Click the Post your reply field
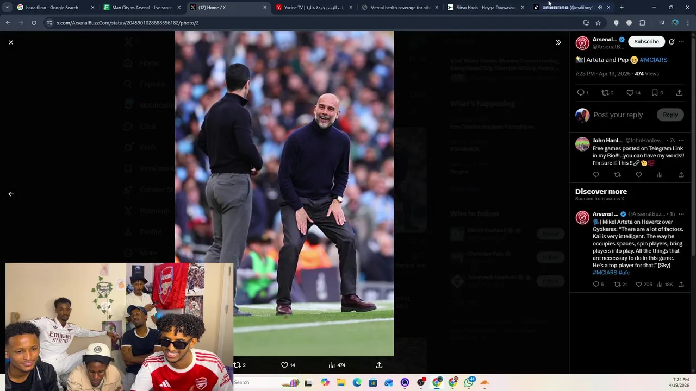This screenshot has width=696, height=391. point(618,115)
